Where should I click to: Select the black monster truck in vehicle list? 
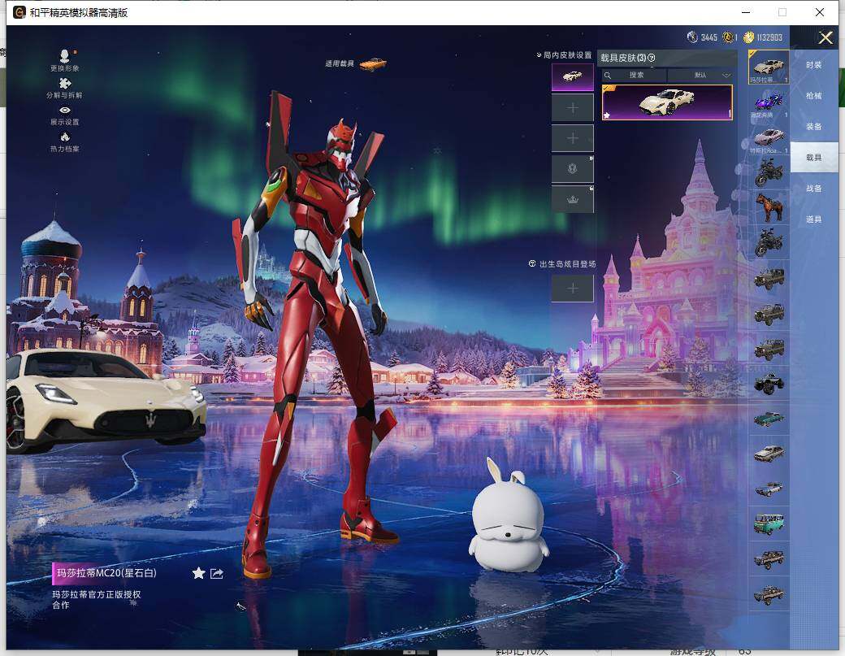click(769, 383)
